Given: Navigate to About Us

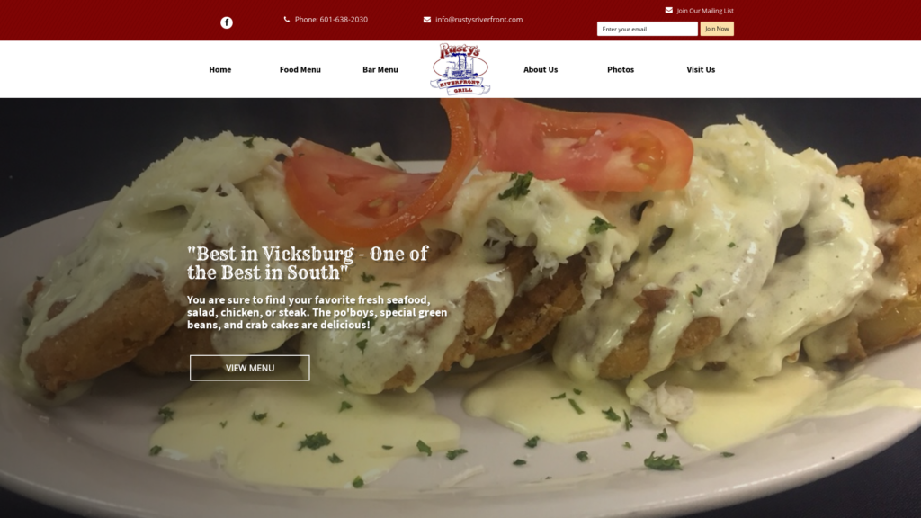Looking at the screenshot, I should (541, 69).
